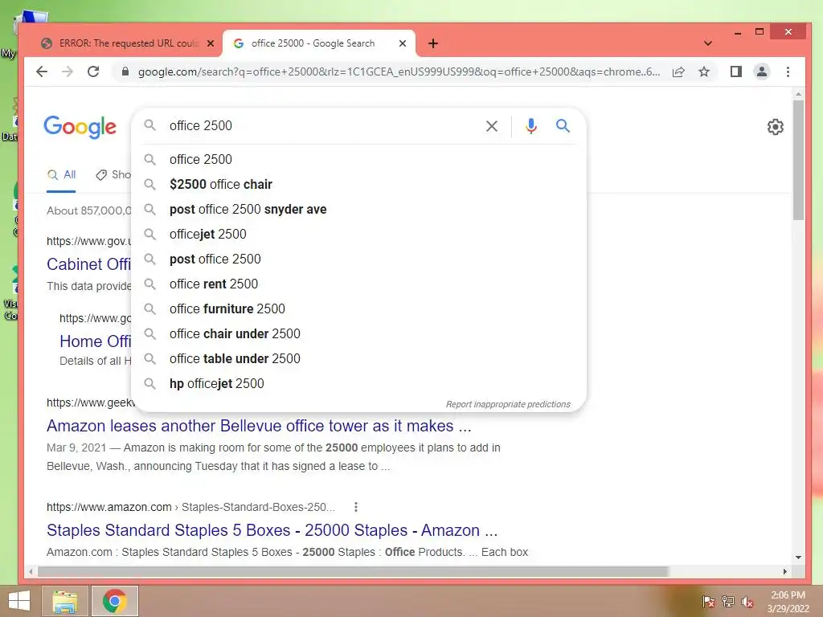Open Google quick settings gear

[776, 126]
